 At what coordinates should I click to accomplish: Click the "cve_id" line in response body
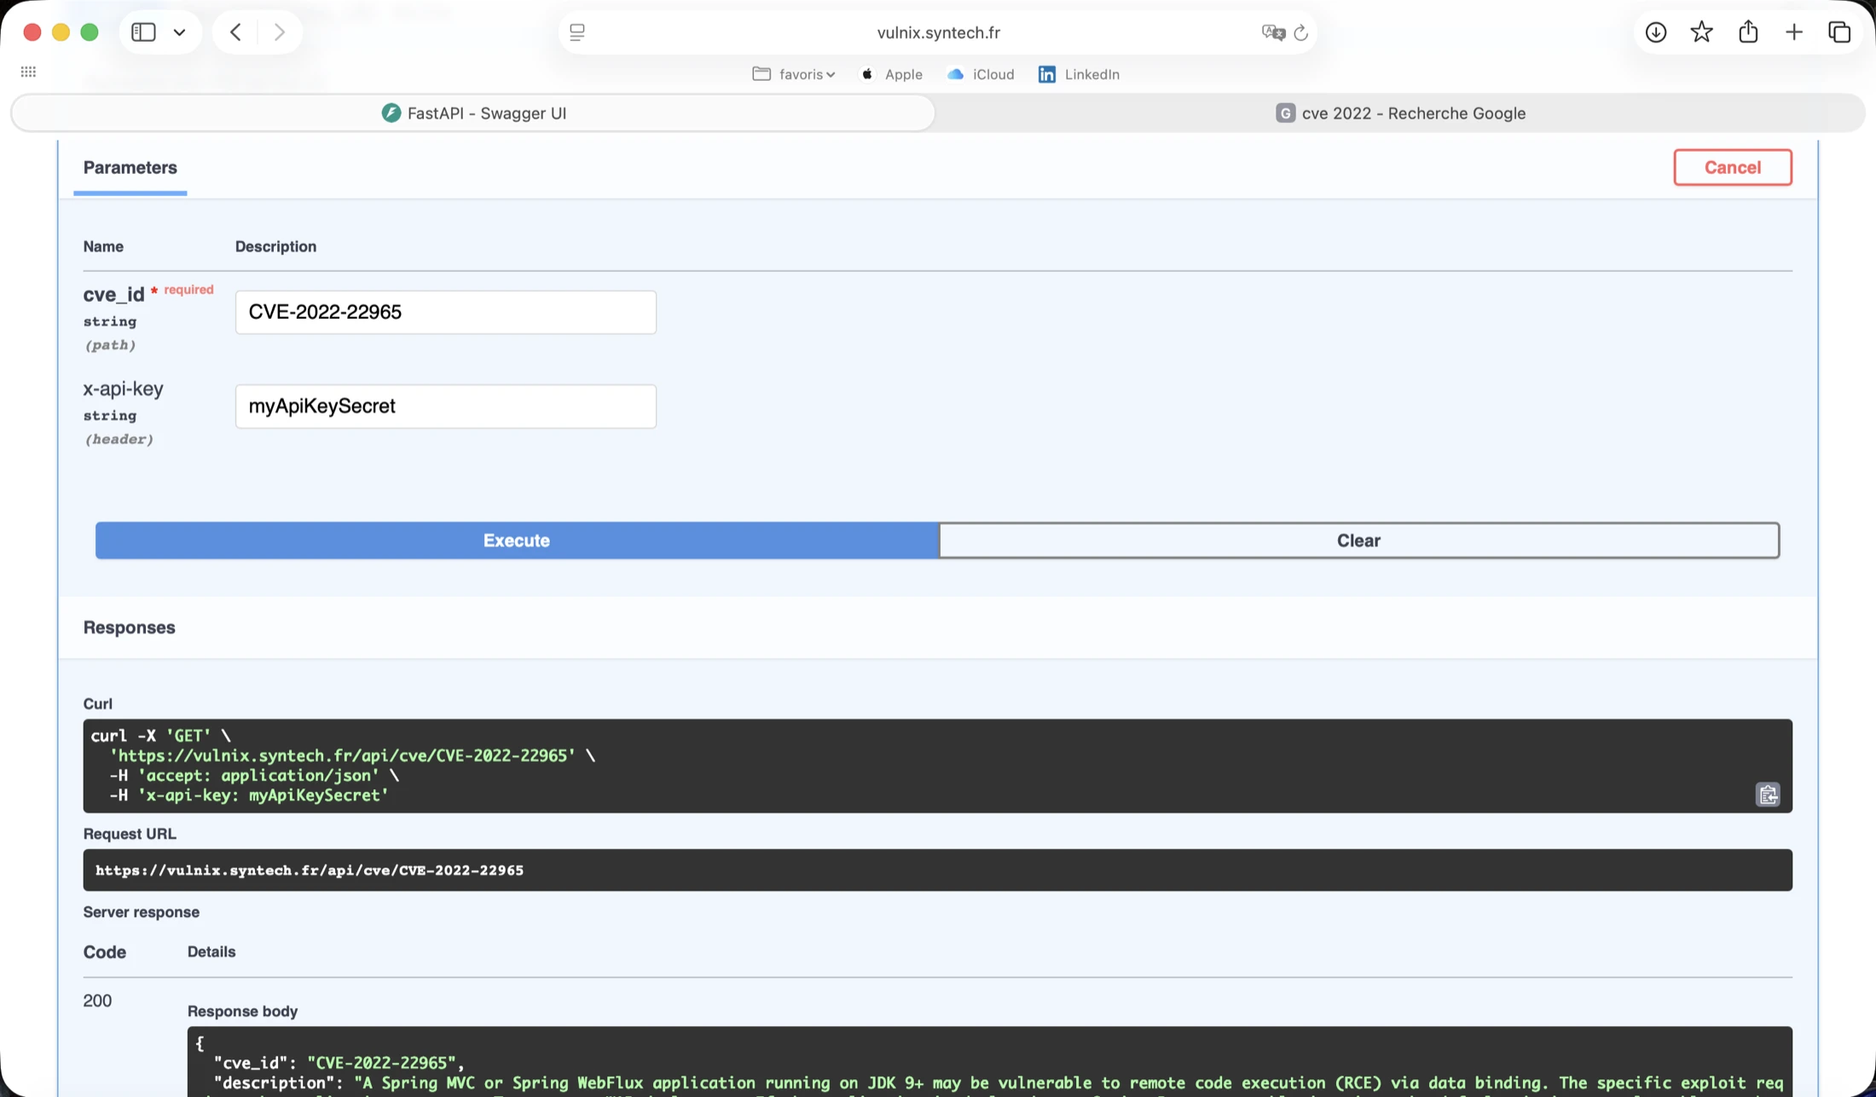[339, 1063]
